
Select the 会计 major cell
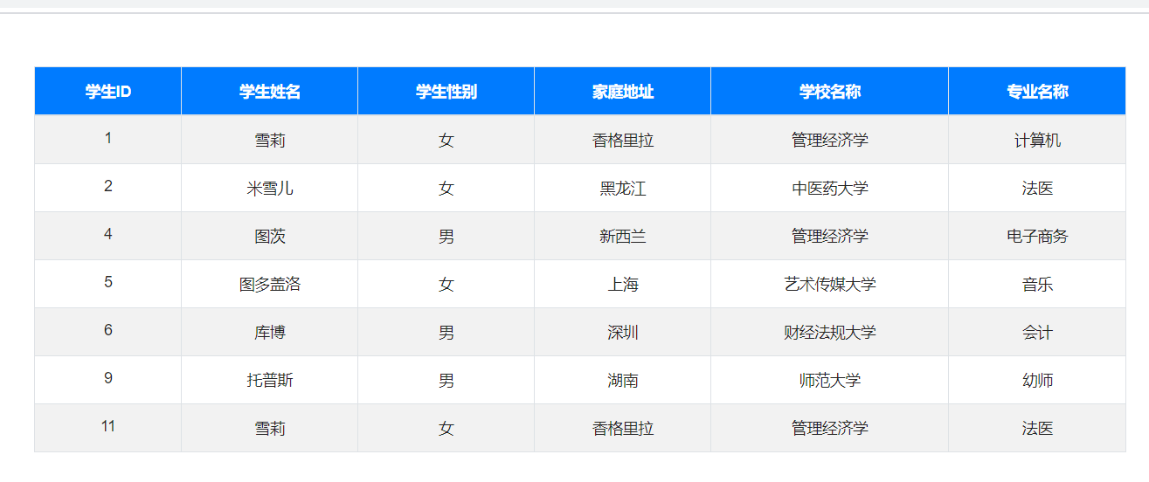tap(1037, 332)
